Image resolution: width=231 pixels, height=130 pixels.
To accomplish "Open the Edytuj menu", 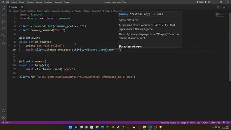I will point(14,2).
